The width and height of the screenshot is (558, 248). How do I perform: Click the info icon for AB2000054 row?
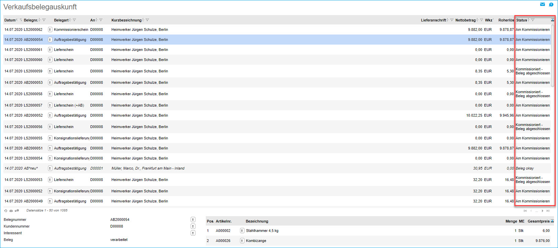(x=50, y=40)
